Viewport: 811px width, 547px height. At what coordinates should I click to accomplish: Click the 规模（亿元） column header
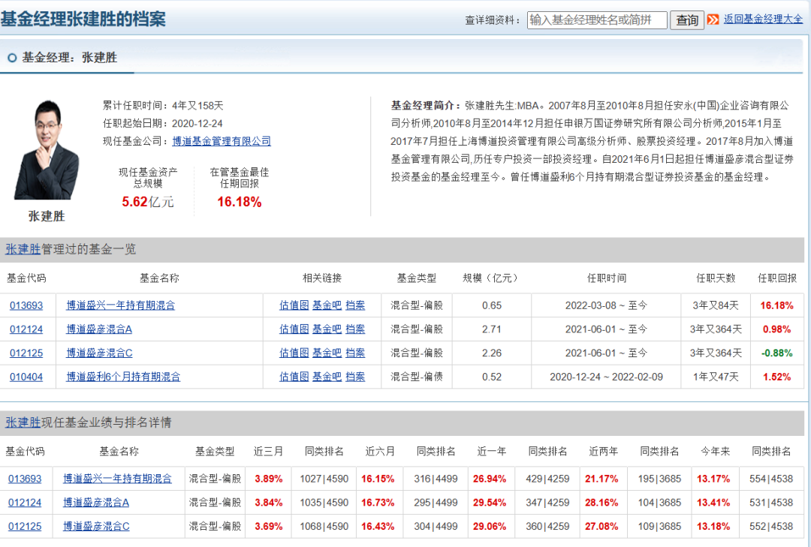tap(491, 278)
